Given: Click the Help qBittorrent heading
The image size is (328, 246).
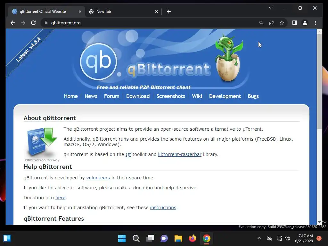Looking at the screenshot, I should (x=48, y=167).
